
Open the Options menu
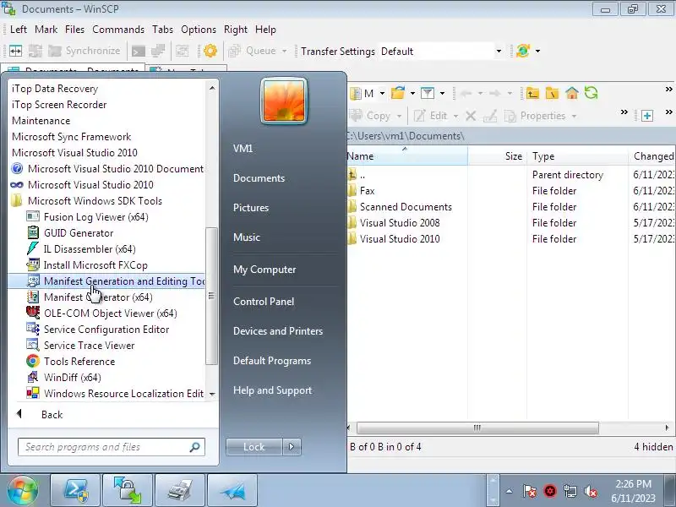click(x=199, y=30)
